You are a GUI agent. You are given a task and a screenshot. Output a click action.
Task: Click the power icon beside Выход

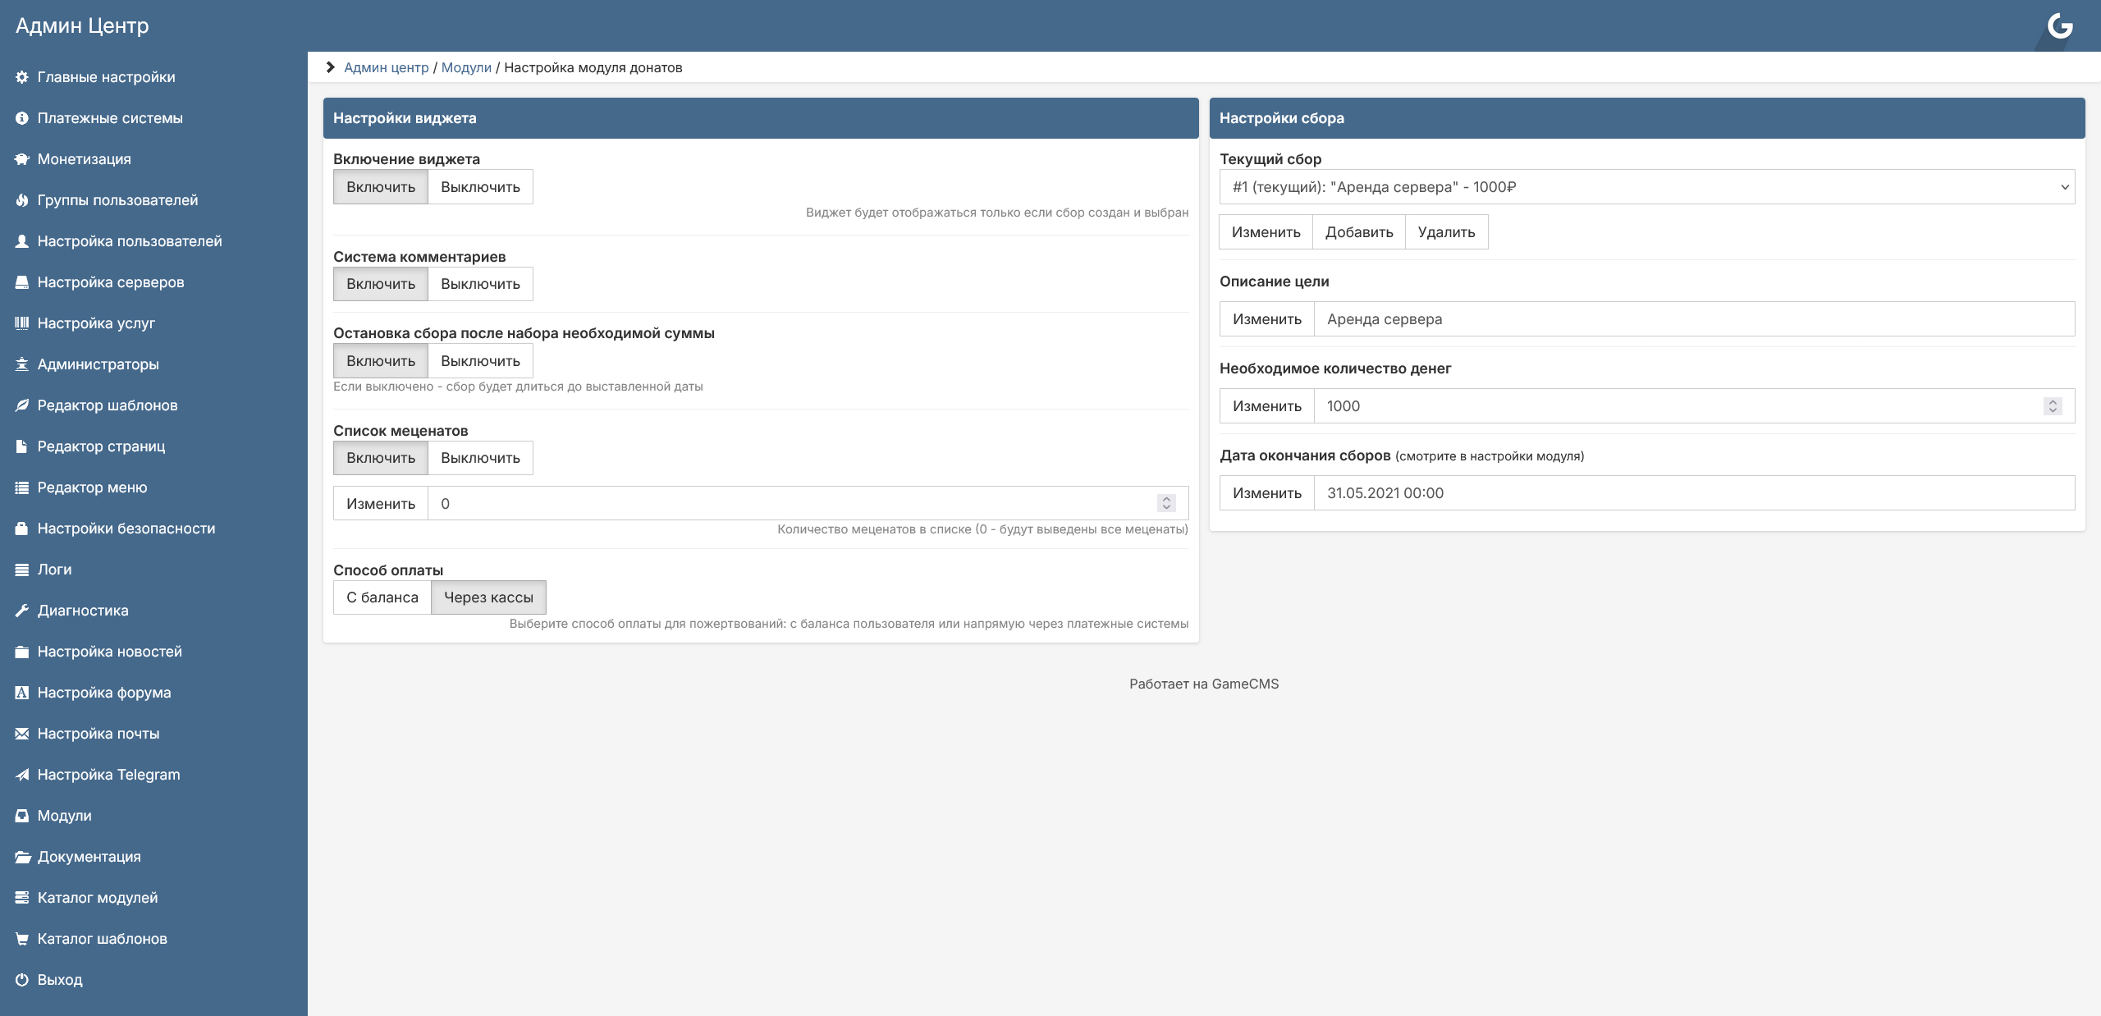22,980
